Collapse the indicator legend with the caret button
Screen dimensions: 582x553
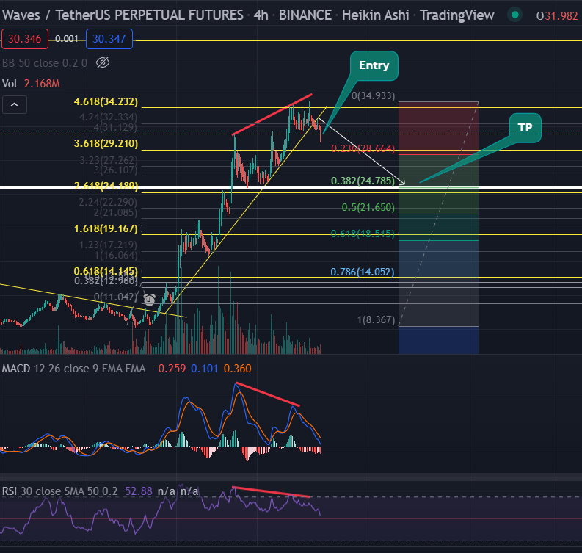15,105
